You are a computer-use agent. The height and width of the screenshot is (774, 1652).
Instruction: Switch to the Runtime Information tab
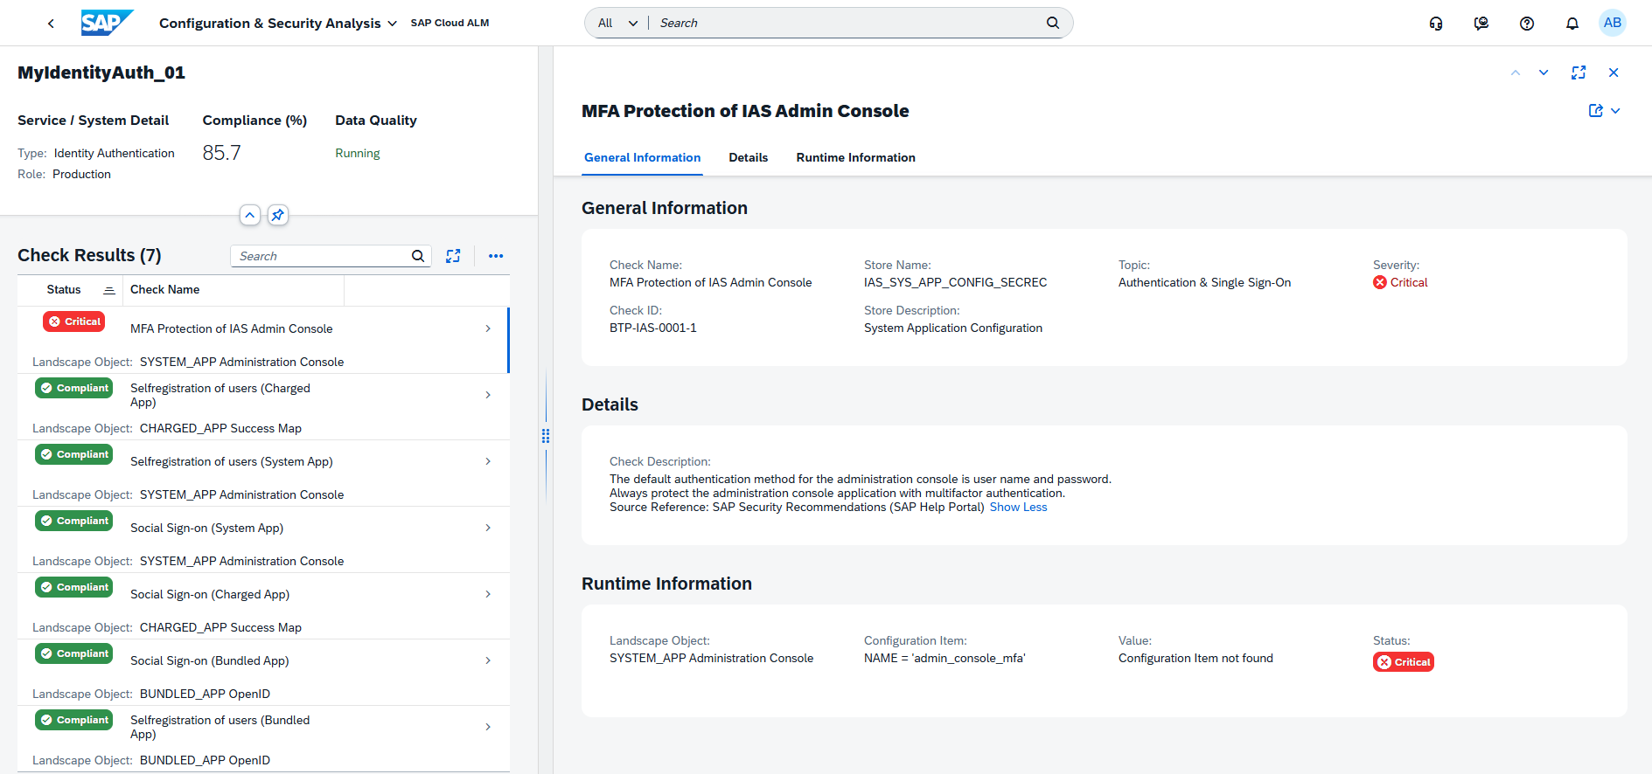[x=855, y=158]
